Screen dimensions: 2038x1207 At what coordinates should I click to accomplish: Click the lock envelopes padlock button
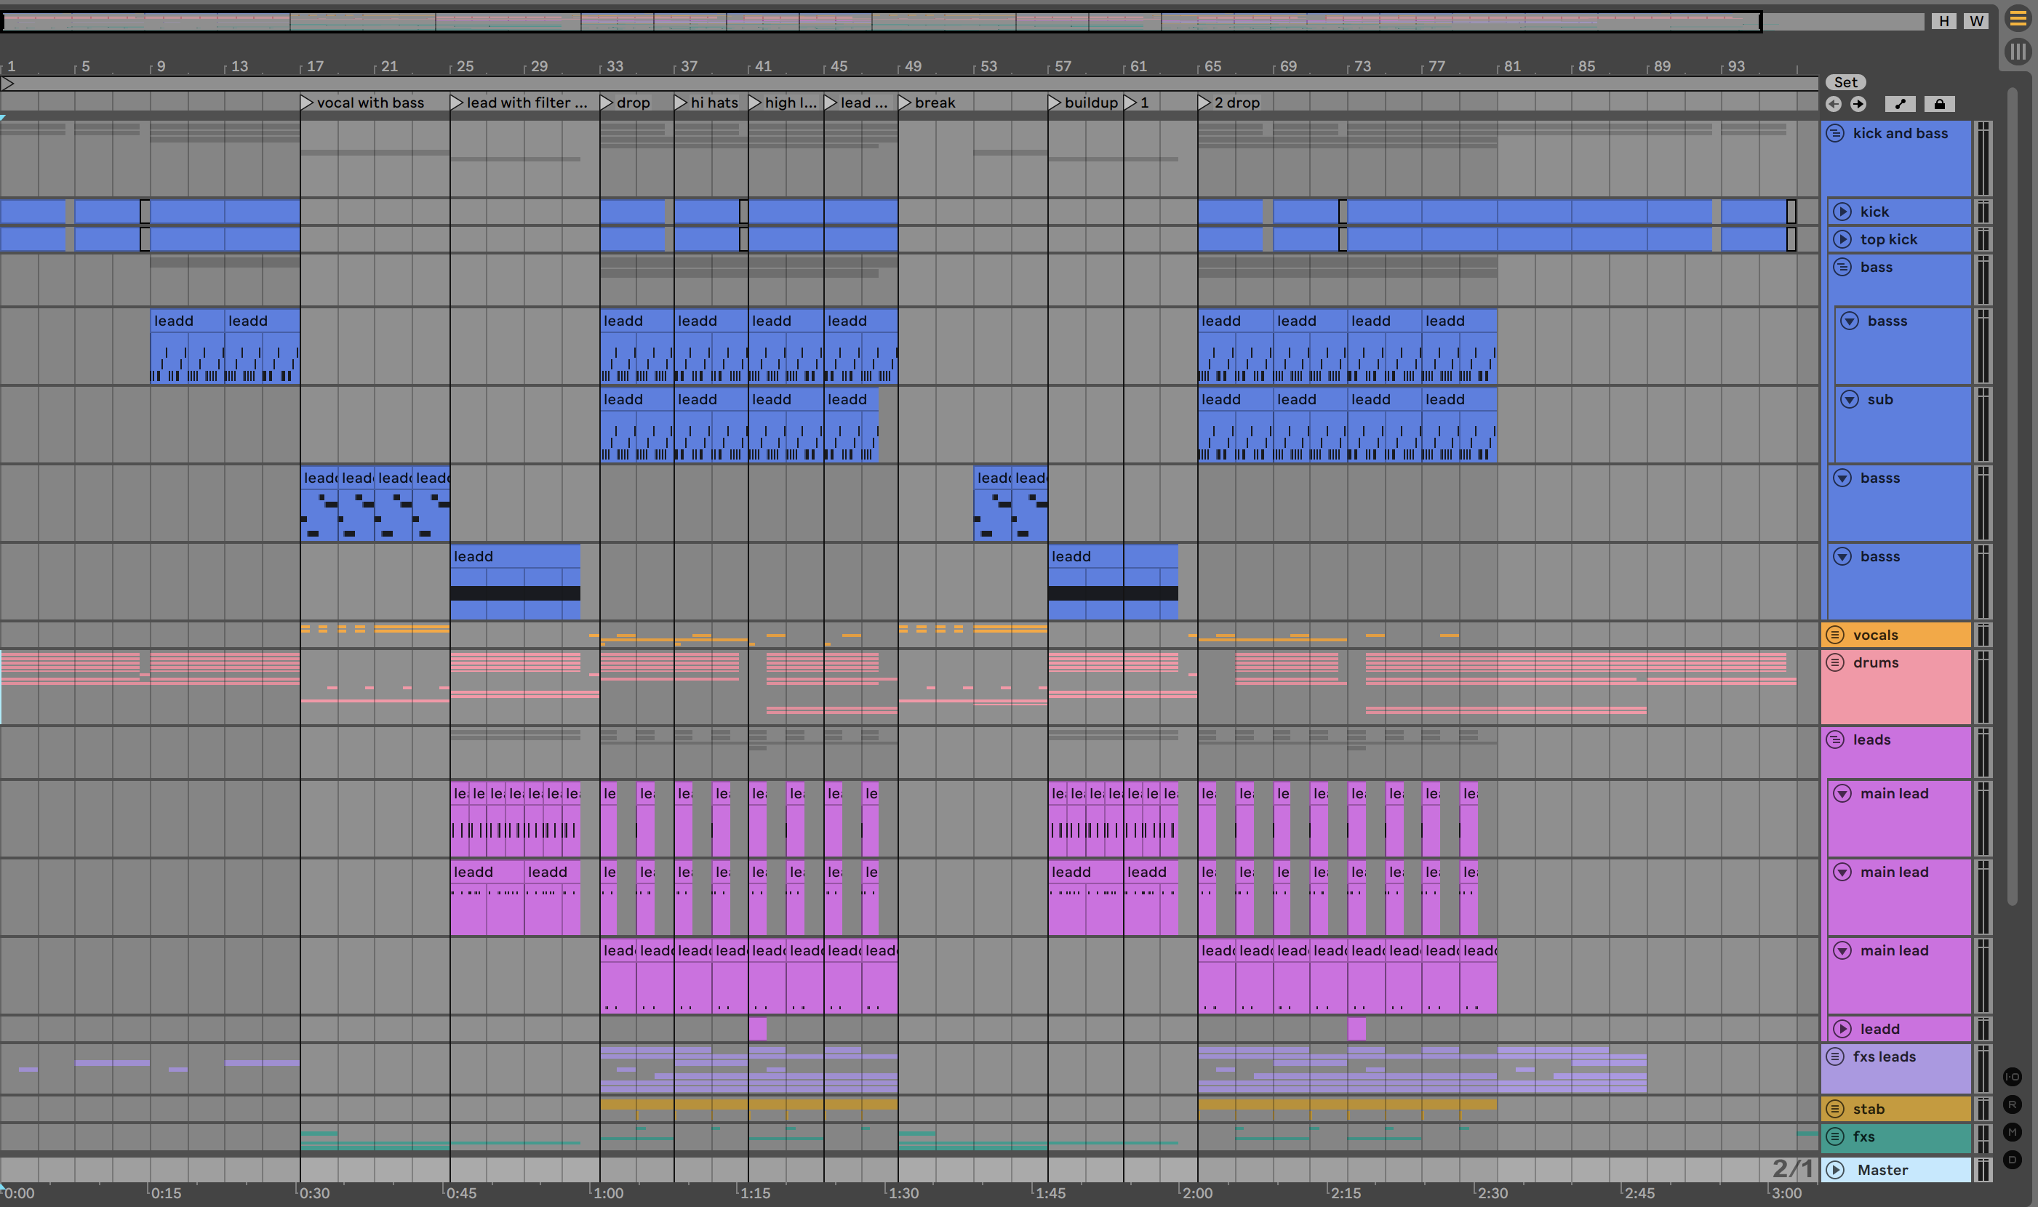click(x=1940, y=104)
